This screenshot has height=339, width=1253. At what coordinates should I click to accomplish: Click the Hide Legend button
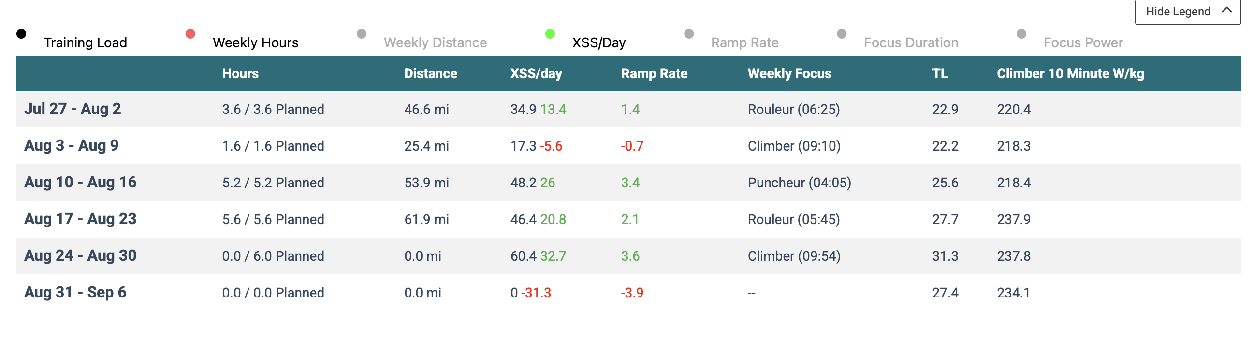tap(1178, 12)
